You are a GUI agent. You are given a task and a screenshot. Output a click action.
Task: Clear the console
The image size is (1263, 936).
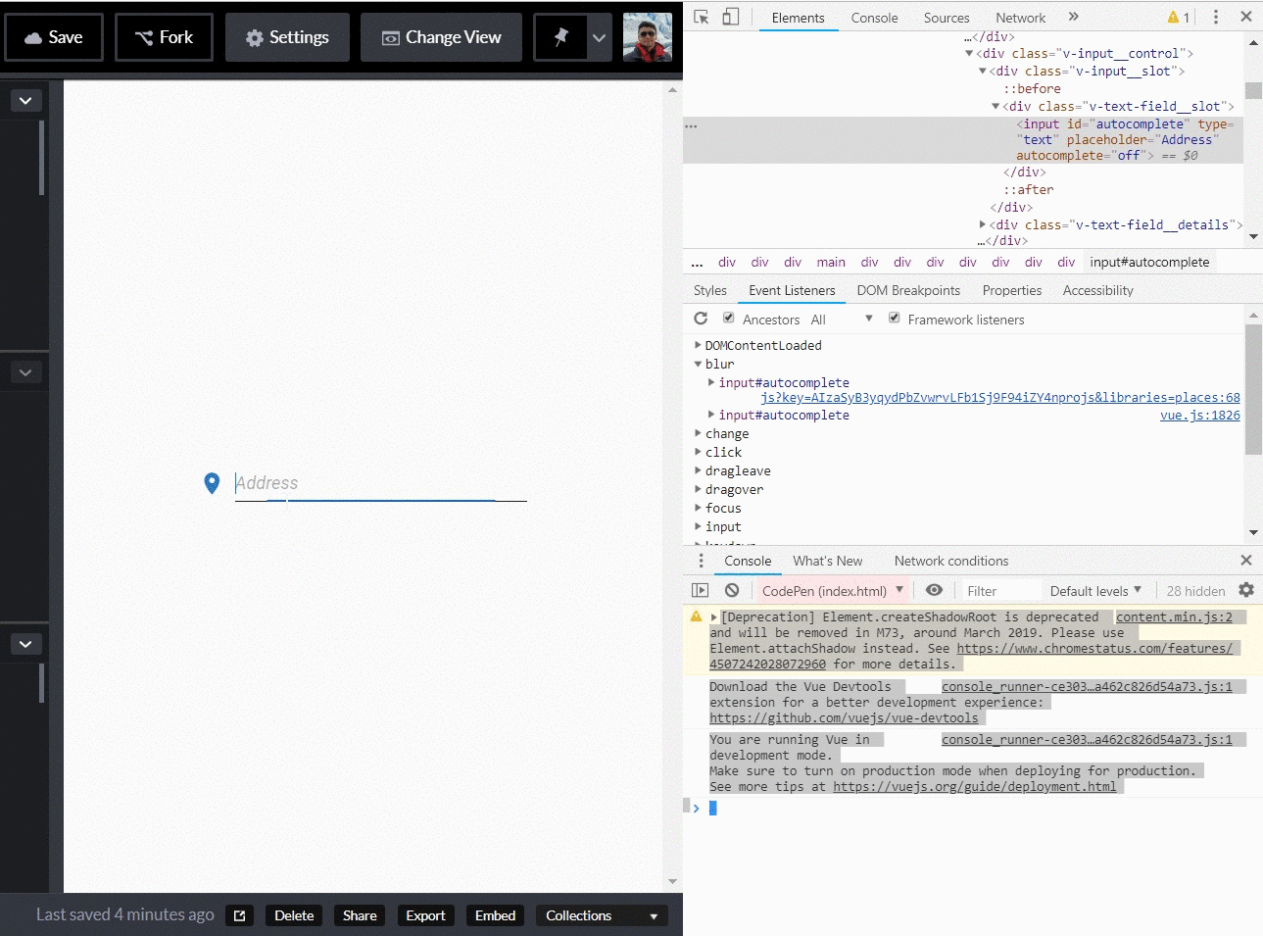[x=732, y=590]
